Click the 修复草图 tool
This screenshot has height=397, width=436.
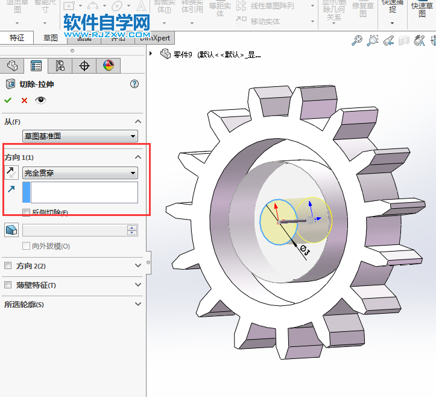(363, 9)
